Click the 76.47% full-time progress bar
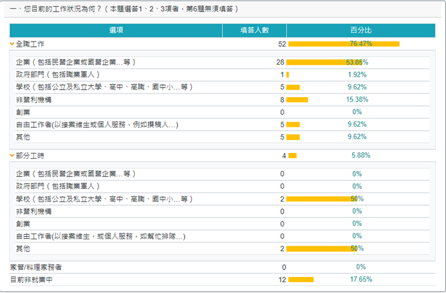 [344, 44]
